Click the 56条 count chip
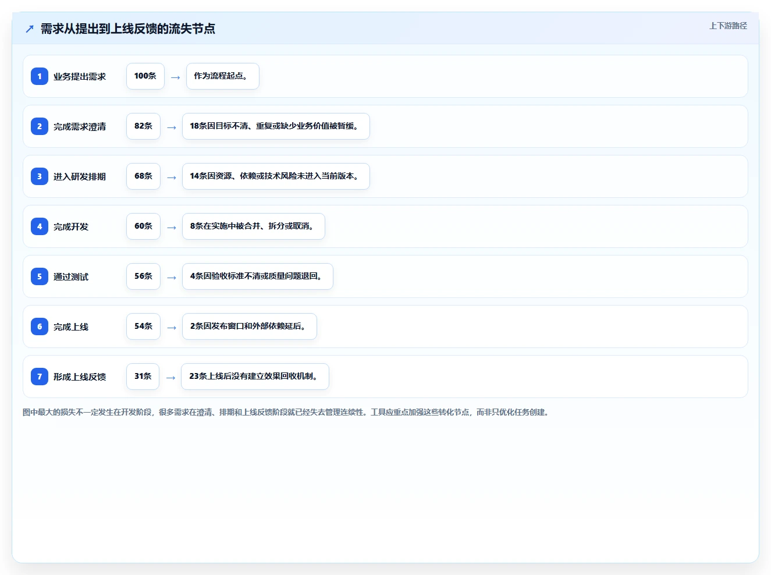The height and width of the screenshot is (575, 771). coord(143,276)
